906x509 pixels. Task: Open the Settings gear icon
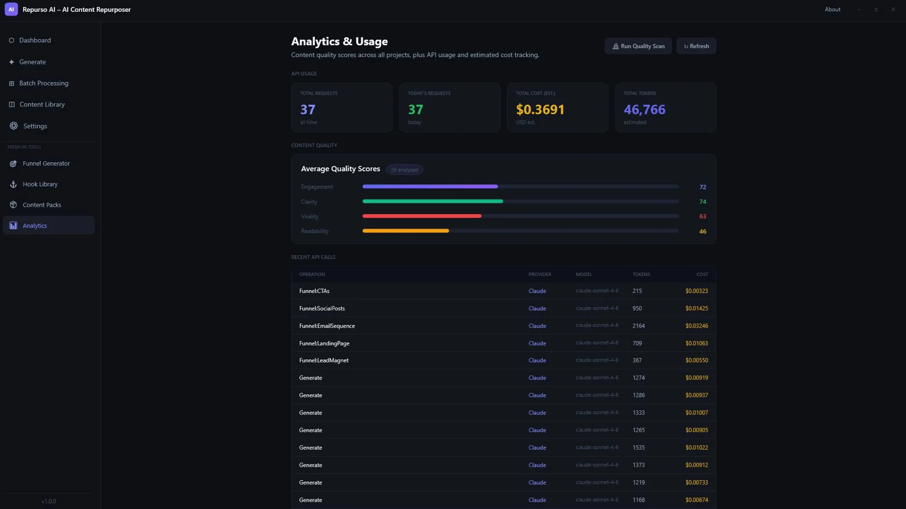(x=14, y=126)
